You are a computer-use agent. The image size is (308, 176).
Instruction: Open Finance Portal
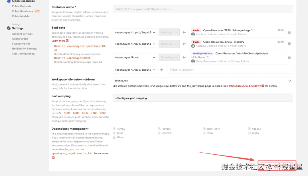pos(21,44)
